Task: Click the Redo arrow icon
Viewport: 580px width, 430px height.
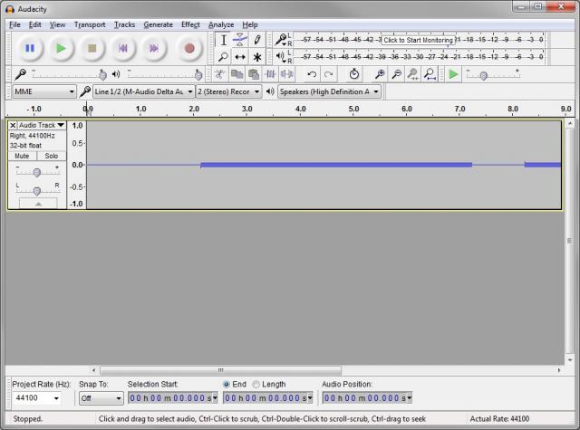Action: [328, 74]
